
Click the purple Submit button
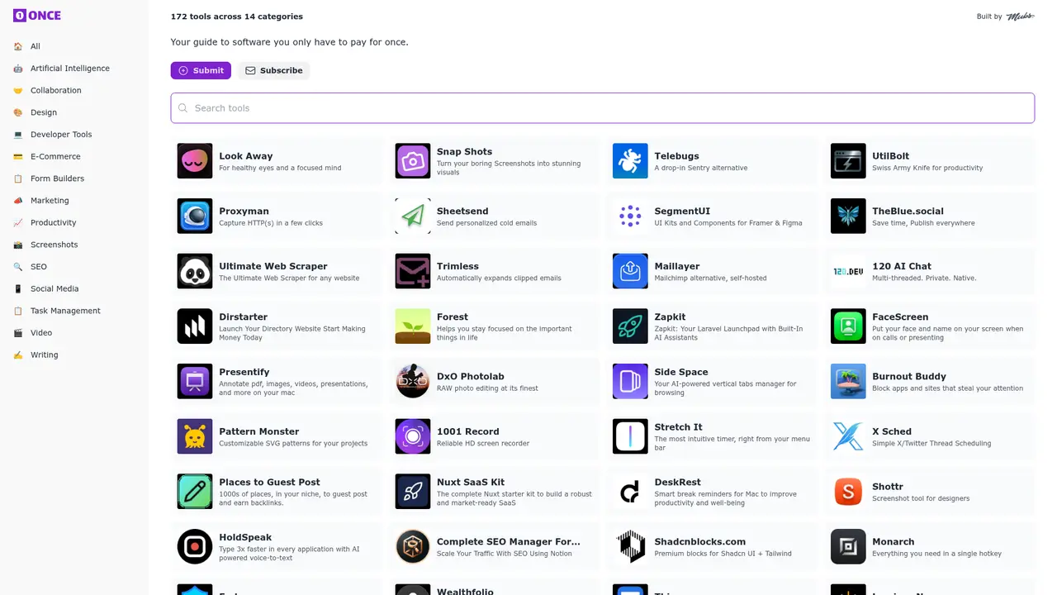tap(201, 70)
